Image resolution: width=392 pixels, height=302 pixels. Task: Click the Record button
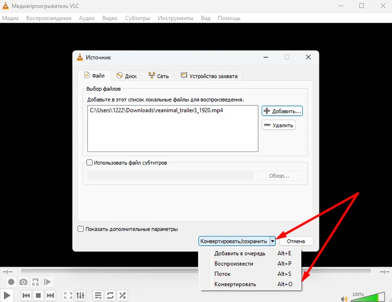(x=11, y=282)
